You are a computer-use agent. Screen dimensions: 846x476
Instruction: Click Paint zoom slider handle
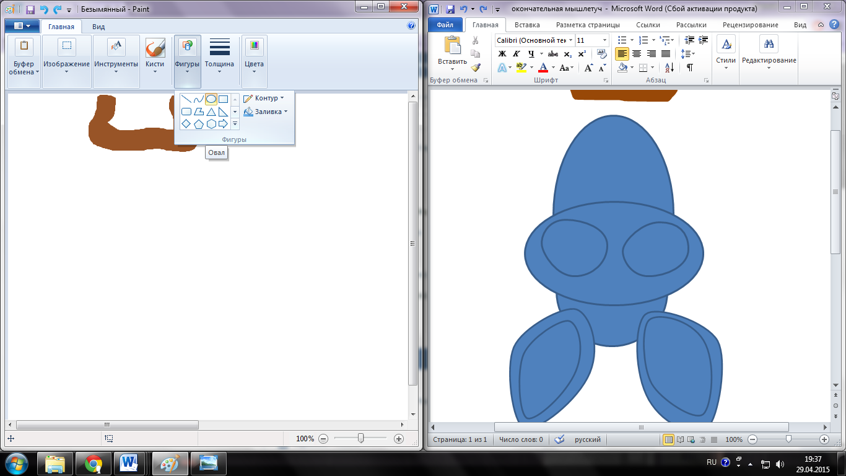coord(360,438)
